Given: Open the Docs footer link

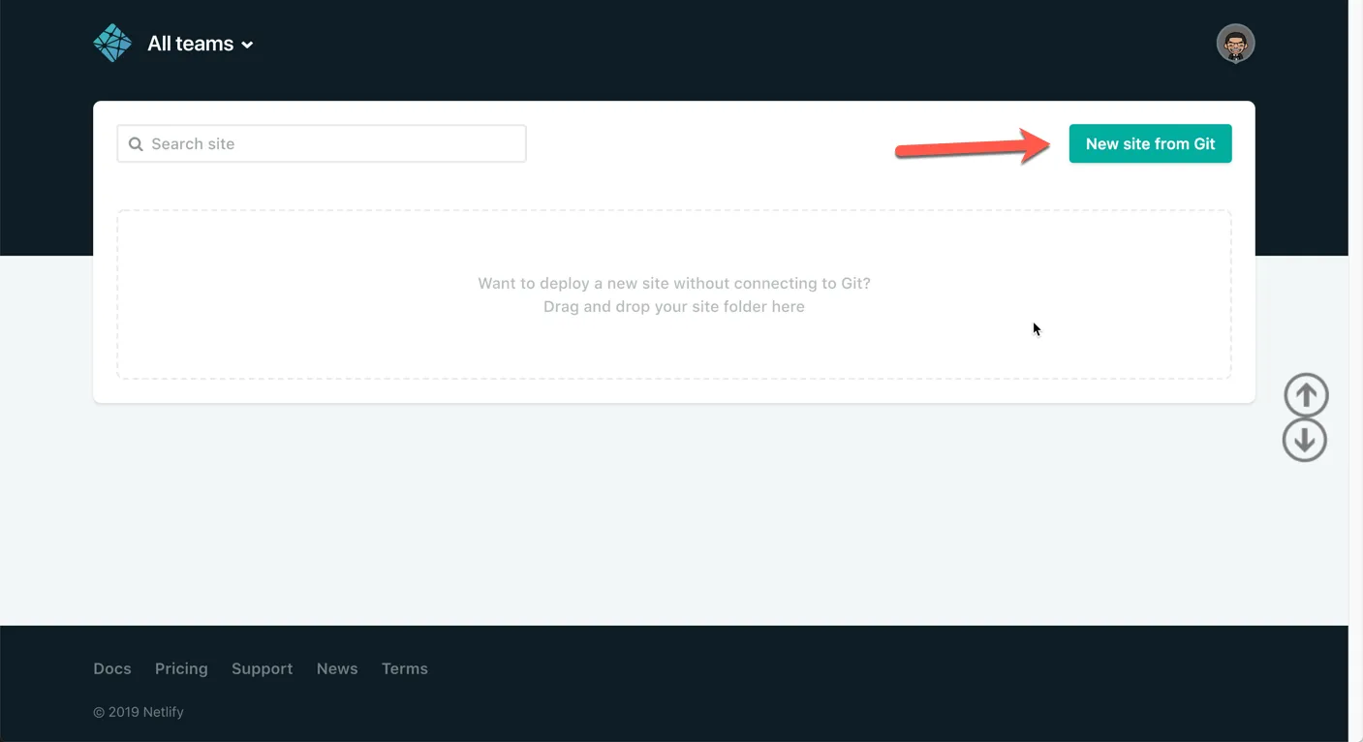Looking at the screenshot, I should click(x=112, y=668).
